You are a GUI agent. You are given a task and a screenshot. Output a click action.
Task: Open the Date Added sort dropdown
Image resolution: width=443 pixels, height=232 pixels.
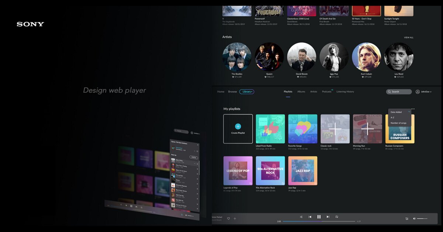(x=400, y=112)
